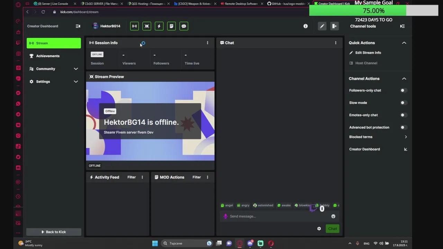Click the Send message input field
The image size is (443, 249).
[270, 216]
